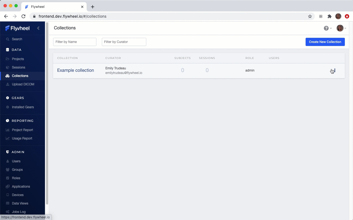Open Installed Gears
The image size is (353, 220).
point(23,107)
